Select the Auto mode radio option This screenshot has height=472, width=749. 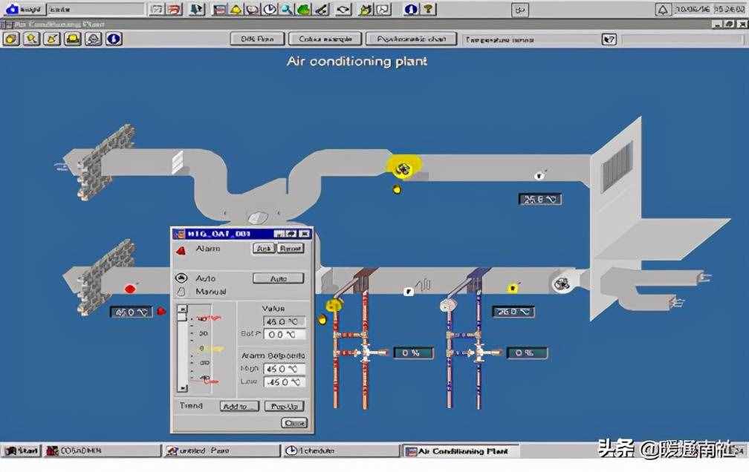pyautogui.click(x=181, y=278)
